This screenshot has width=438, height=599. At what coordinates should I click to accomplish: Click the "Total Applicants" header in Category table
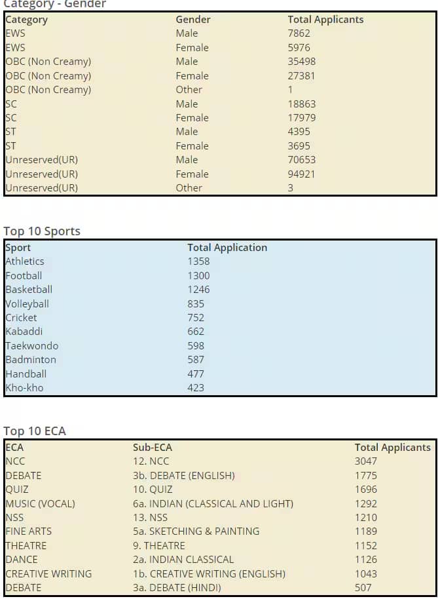pyautogui.click(x=325, y=20)
